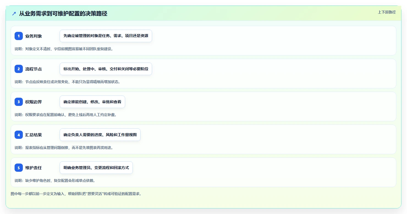Click the box 标出开始、处理中、审核、交付和关闭等必要阶段
407x214 pixels.
106,69
